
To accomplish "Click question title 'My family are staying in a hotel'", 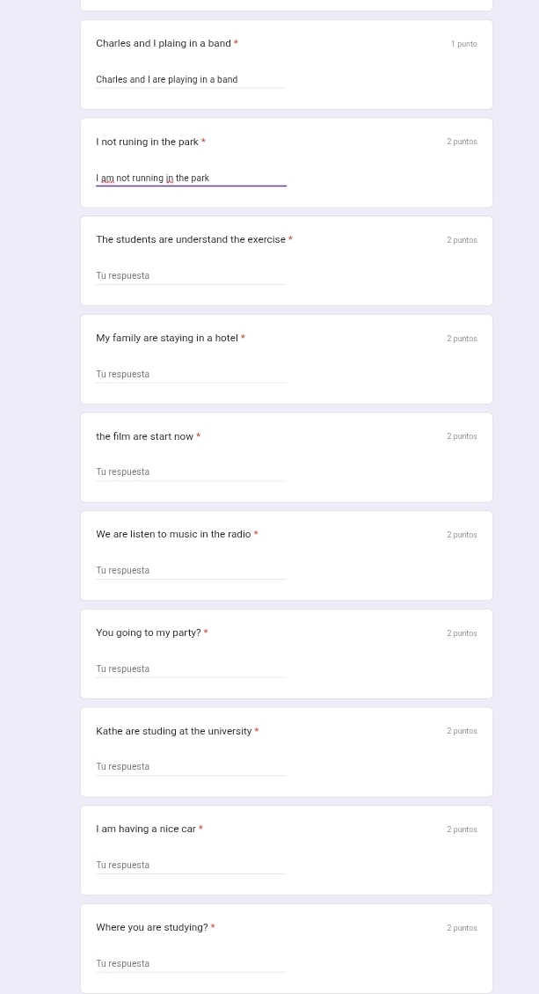I will [x=167, y=338].
